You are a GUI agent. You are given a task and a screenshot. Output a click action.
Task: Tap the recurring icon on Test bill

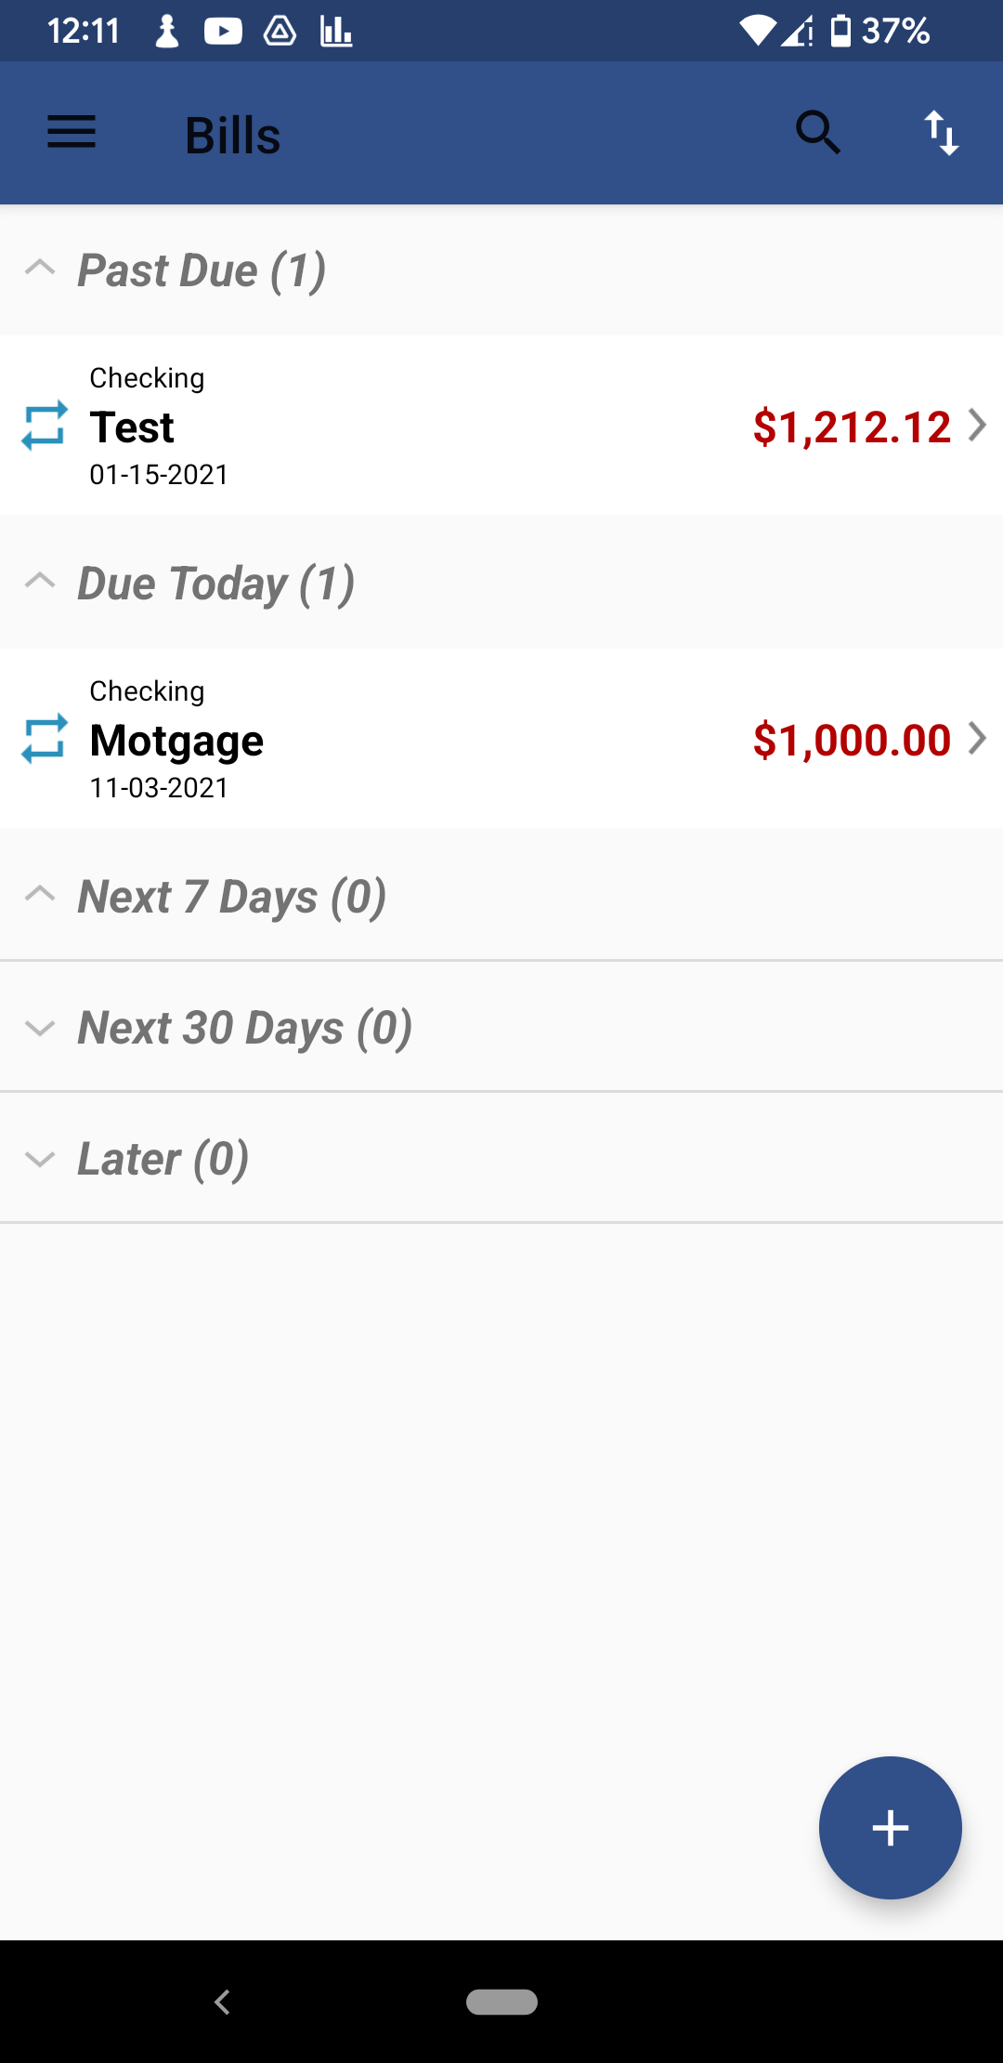point(45,426)
